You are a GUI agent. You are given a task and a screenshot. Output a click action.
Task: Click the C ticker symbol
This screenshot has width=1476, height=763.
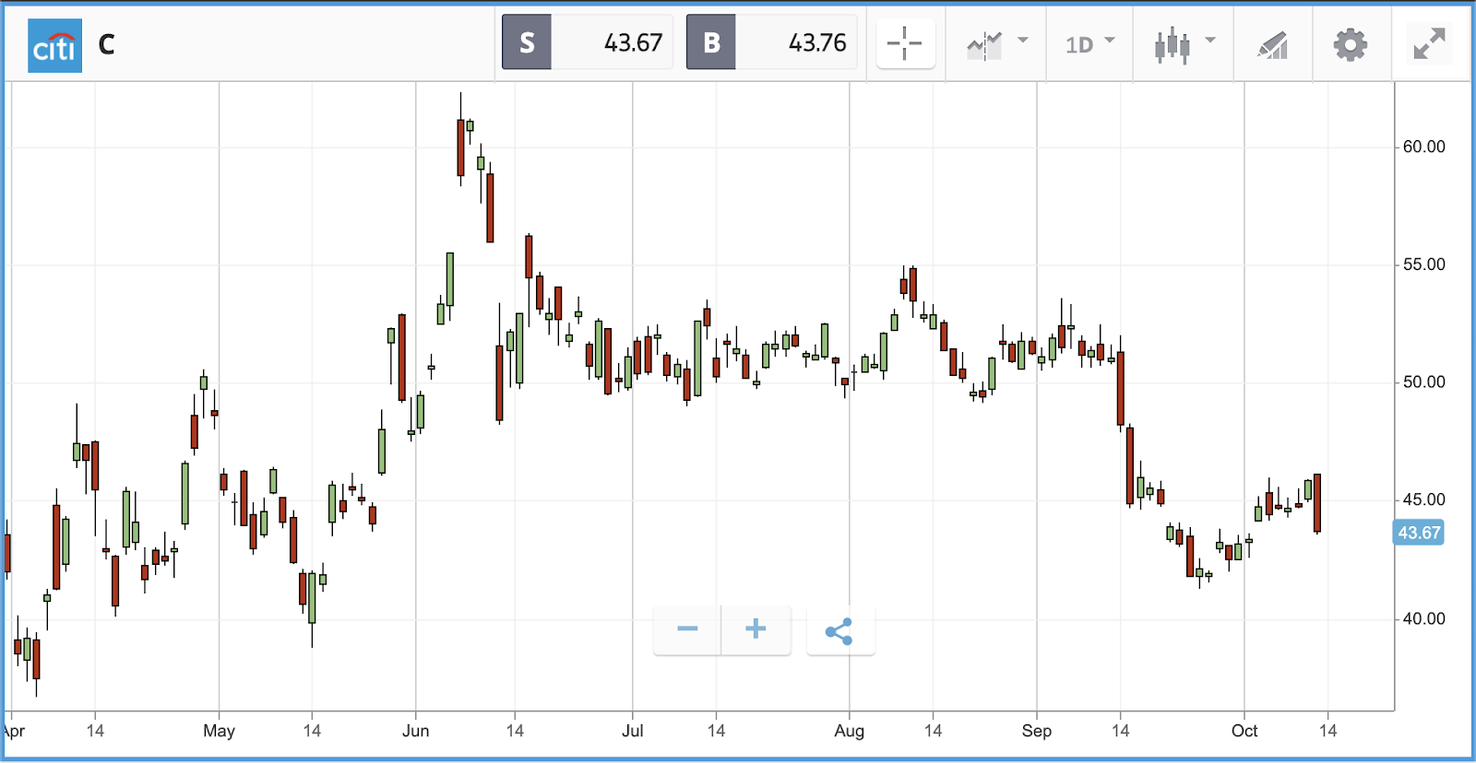click(x=107, y=44)
